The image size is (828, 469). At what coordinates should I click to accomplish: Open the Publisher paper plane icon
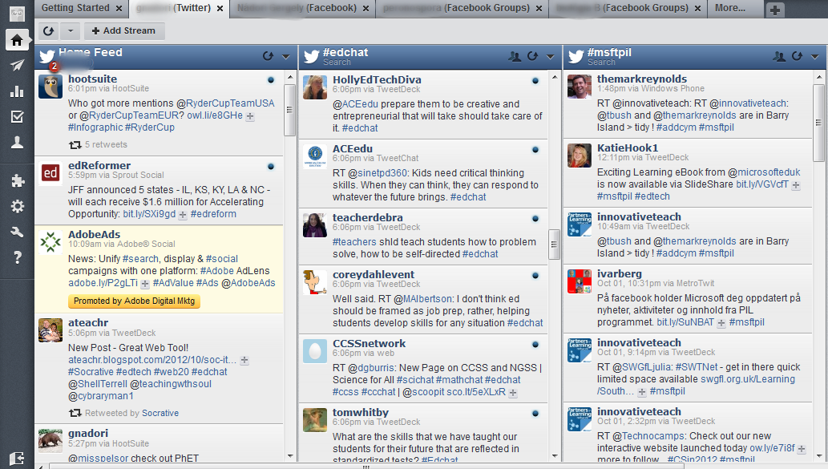coord(17,66)
